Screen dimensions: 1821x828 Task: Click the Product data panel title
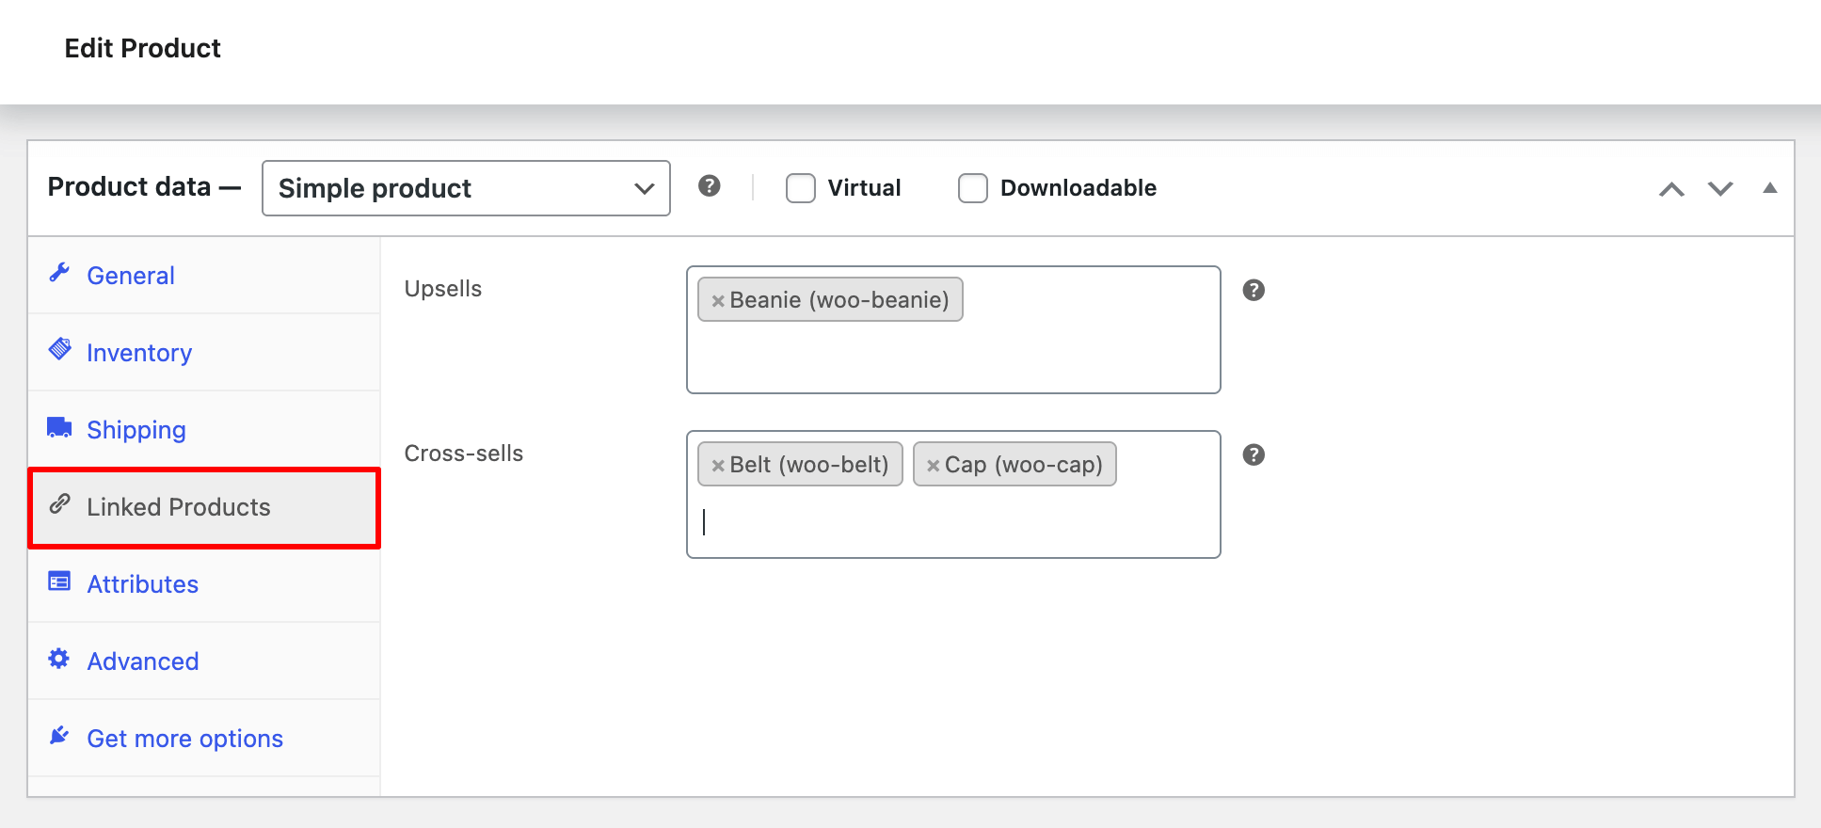(x=144, y=186)
